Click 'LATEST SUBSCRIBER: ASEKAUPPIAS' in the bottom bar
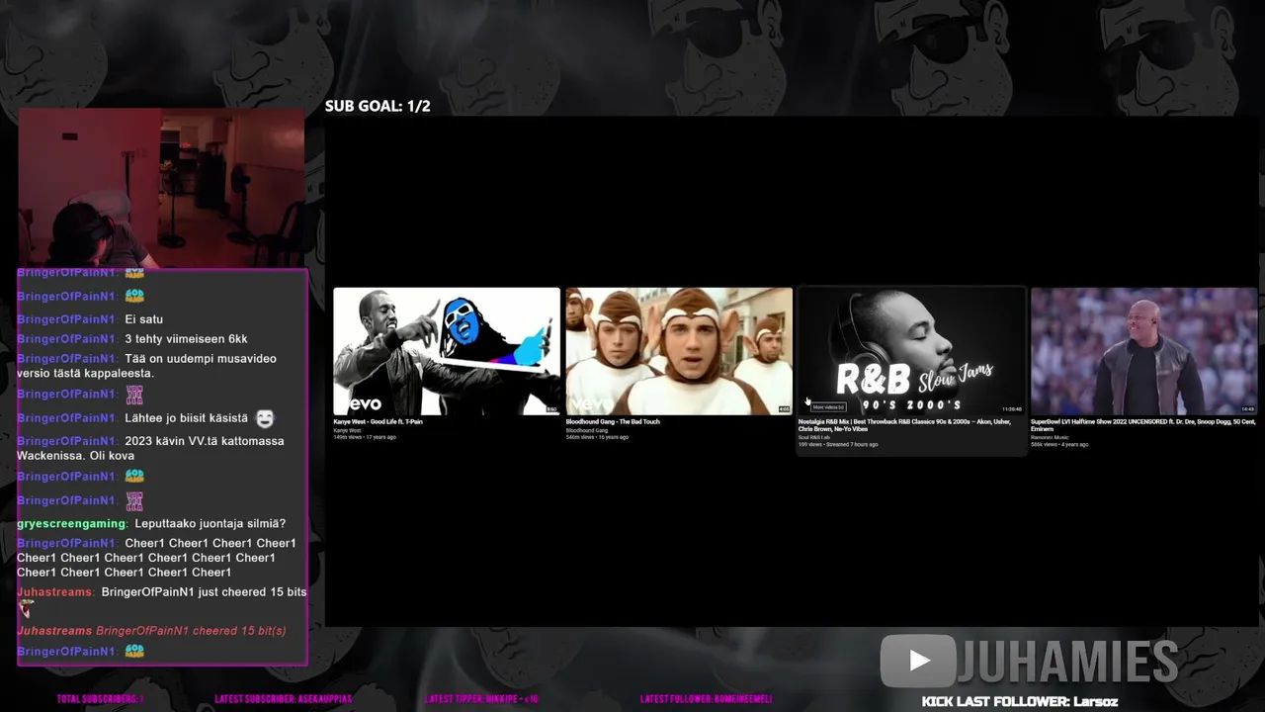 click(x=283, y=699)
